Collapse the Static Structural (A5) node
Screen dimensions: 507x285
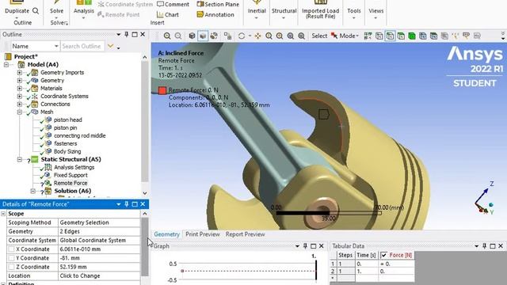19,160
